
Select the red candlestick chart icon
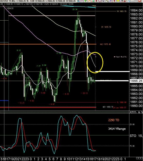tap(96, 1)
